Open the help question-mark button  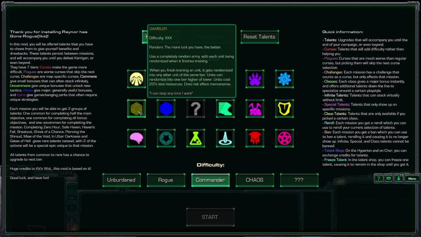pyautogui.click(x=379, y=179)
